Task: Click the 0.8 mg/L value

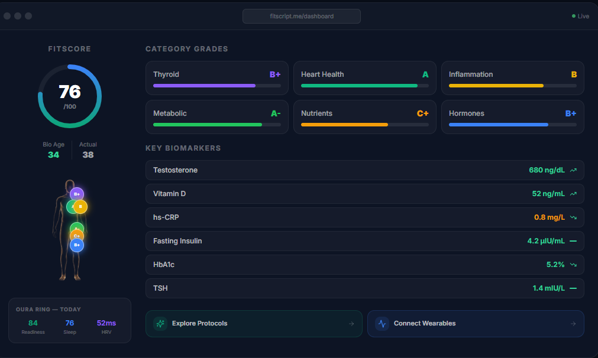Action: click(549, 217)
